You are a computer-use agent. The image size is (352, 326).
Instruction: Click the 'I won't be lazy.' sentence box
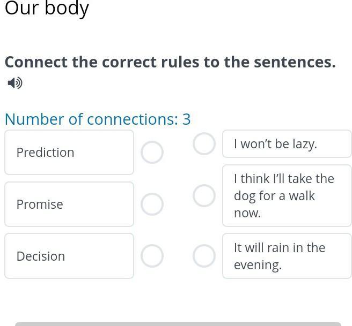tap(287, 144)
